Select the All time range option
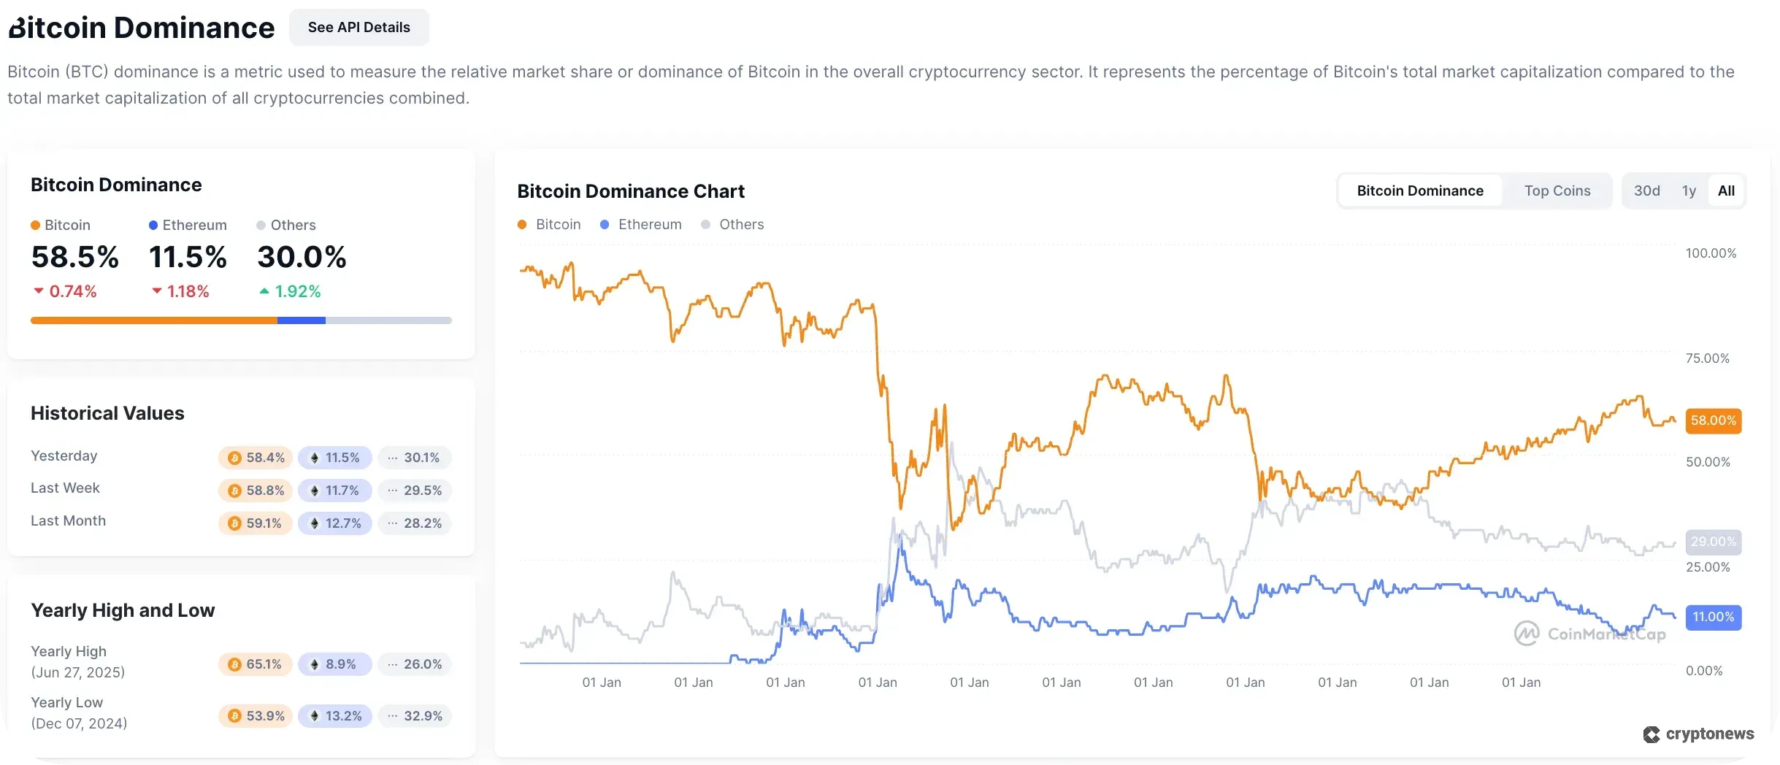 [1727, 190]
